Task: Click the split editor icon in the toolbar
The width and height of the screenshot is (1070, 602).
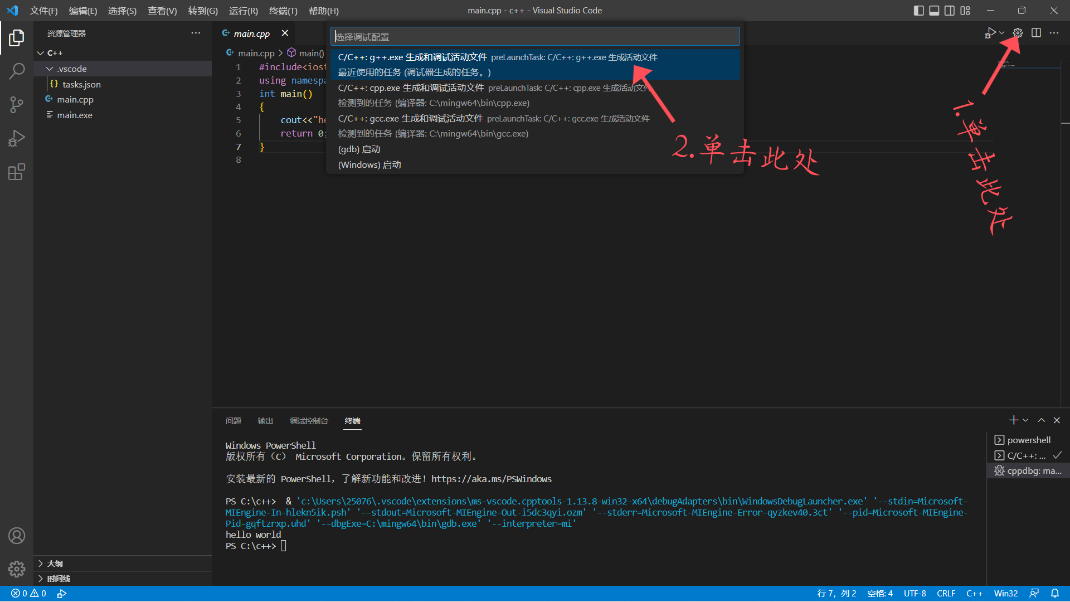Action: (1037, 32)
